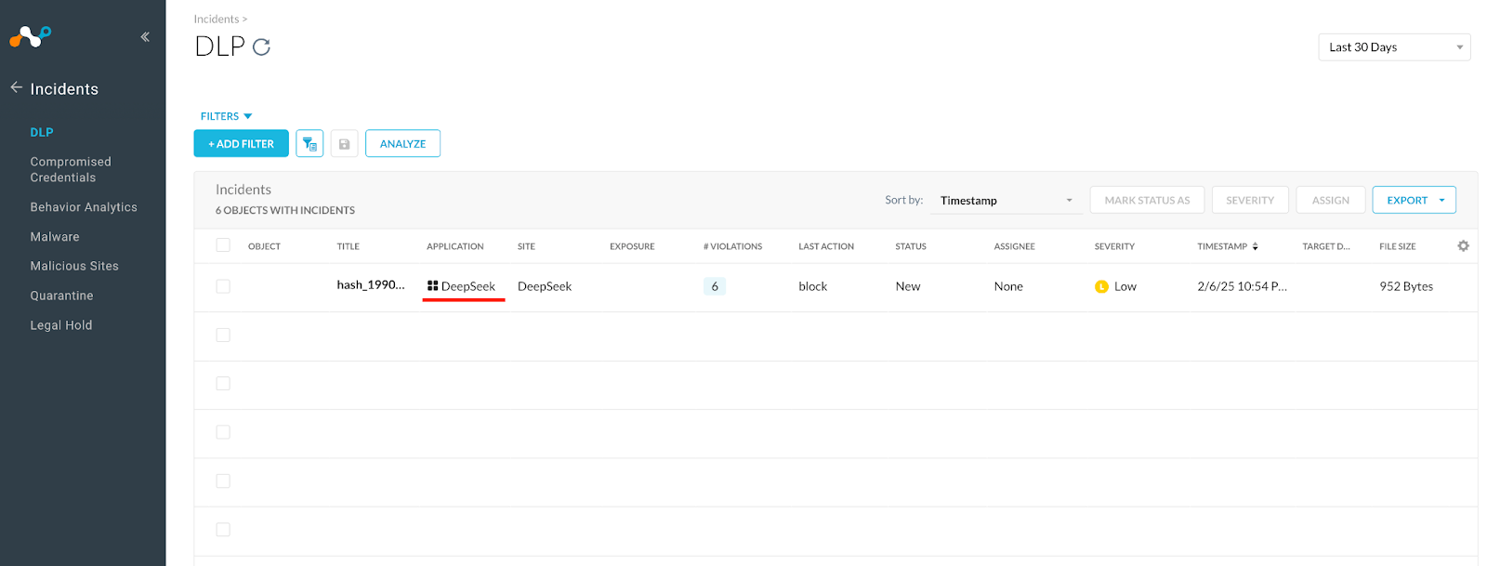Click the None assignee cell

[1008, 286]
